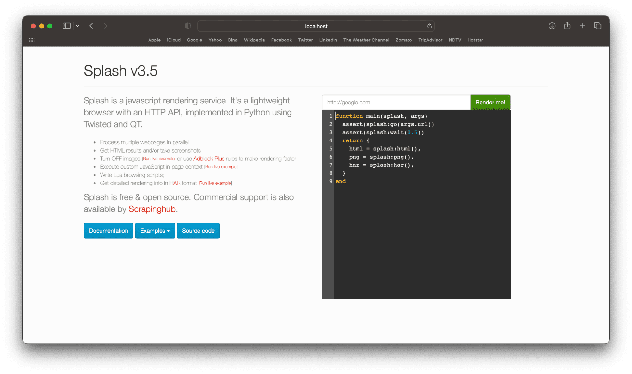Click 'Process multiple webpages in parallel' bullet

click(x=144, y=142)
